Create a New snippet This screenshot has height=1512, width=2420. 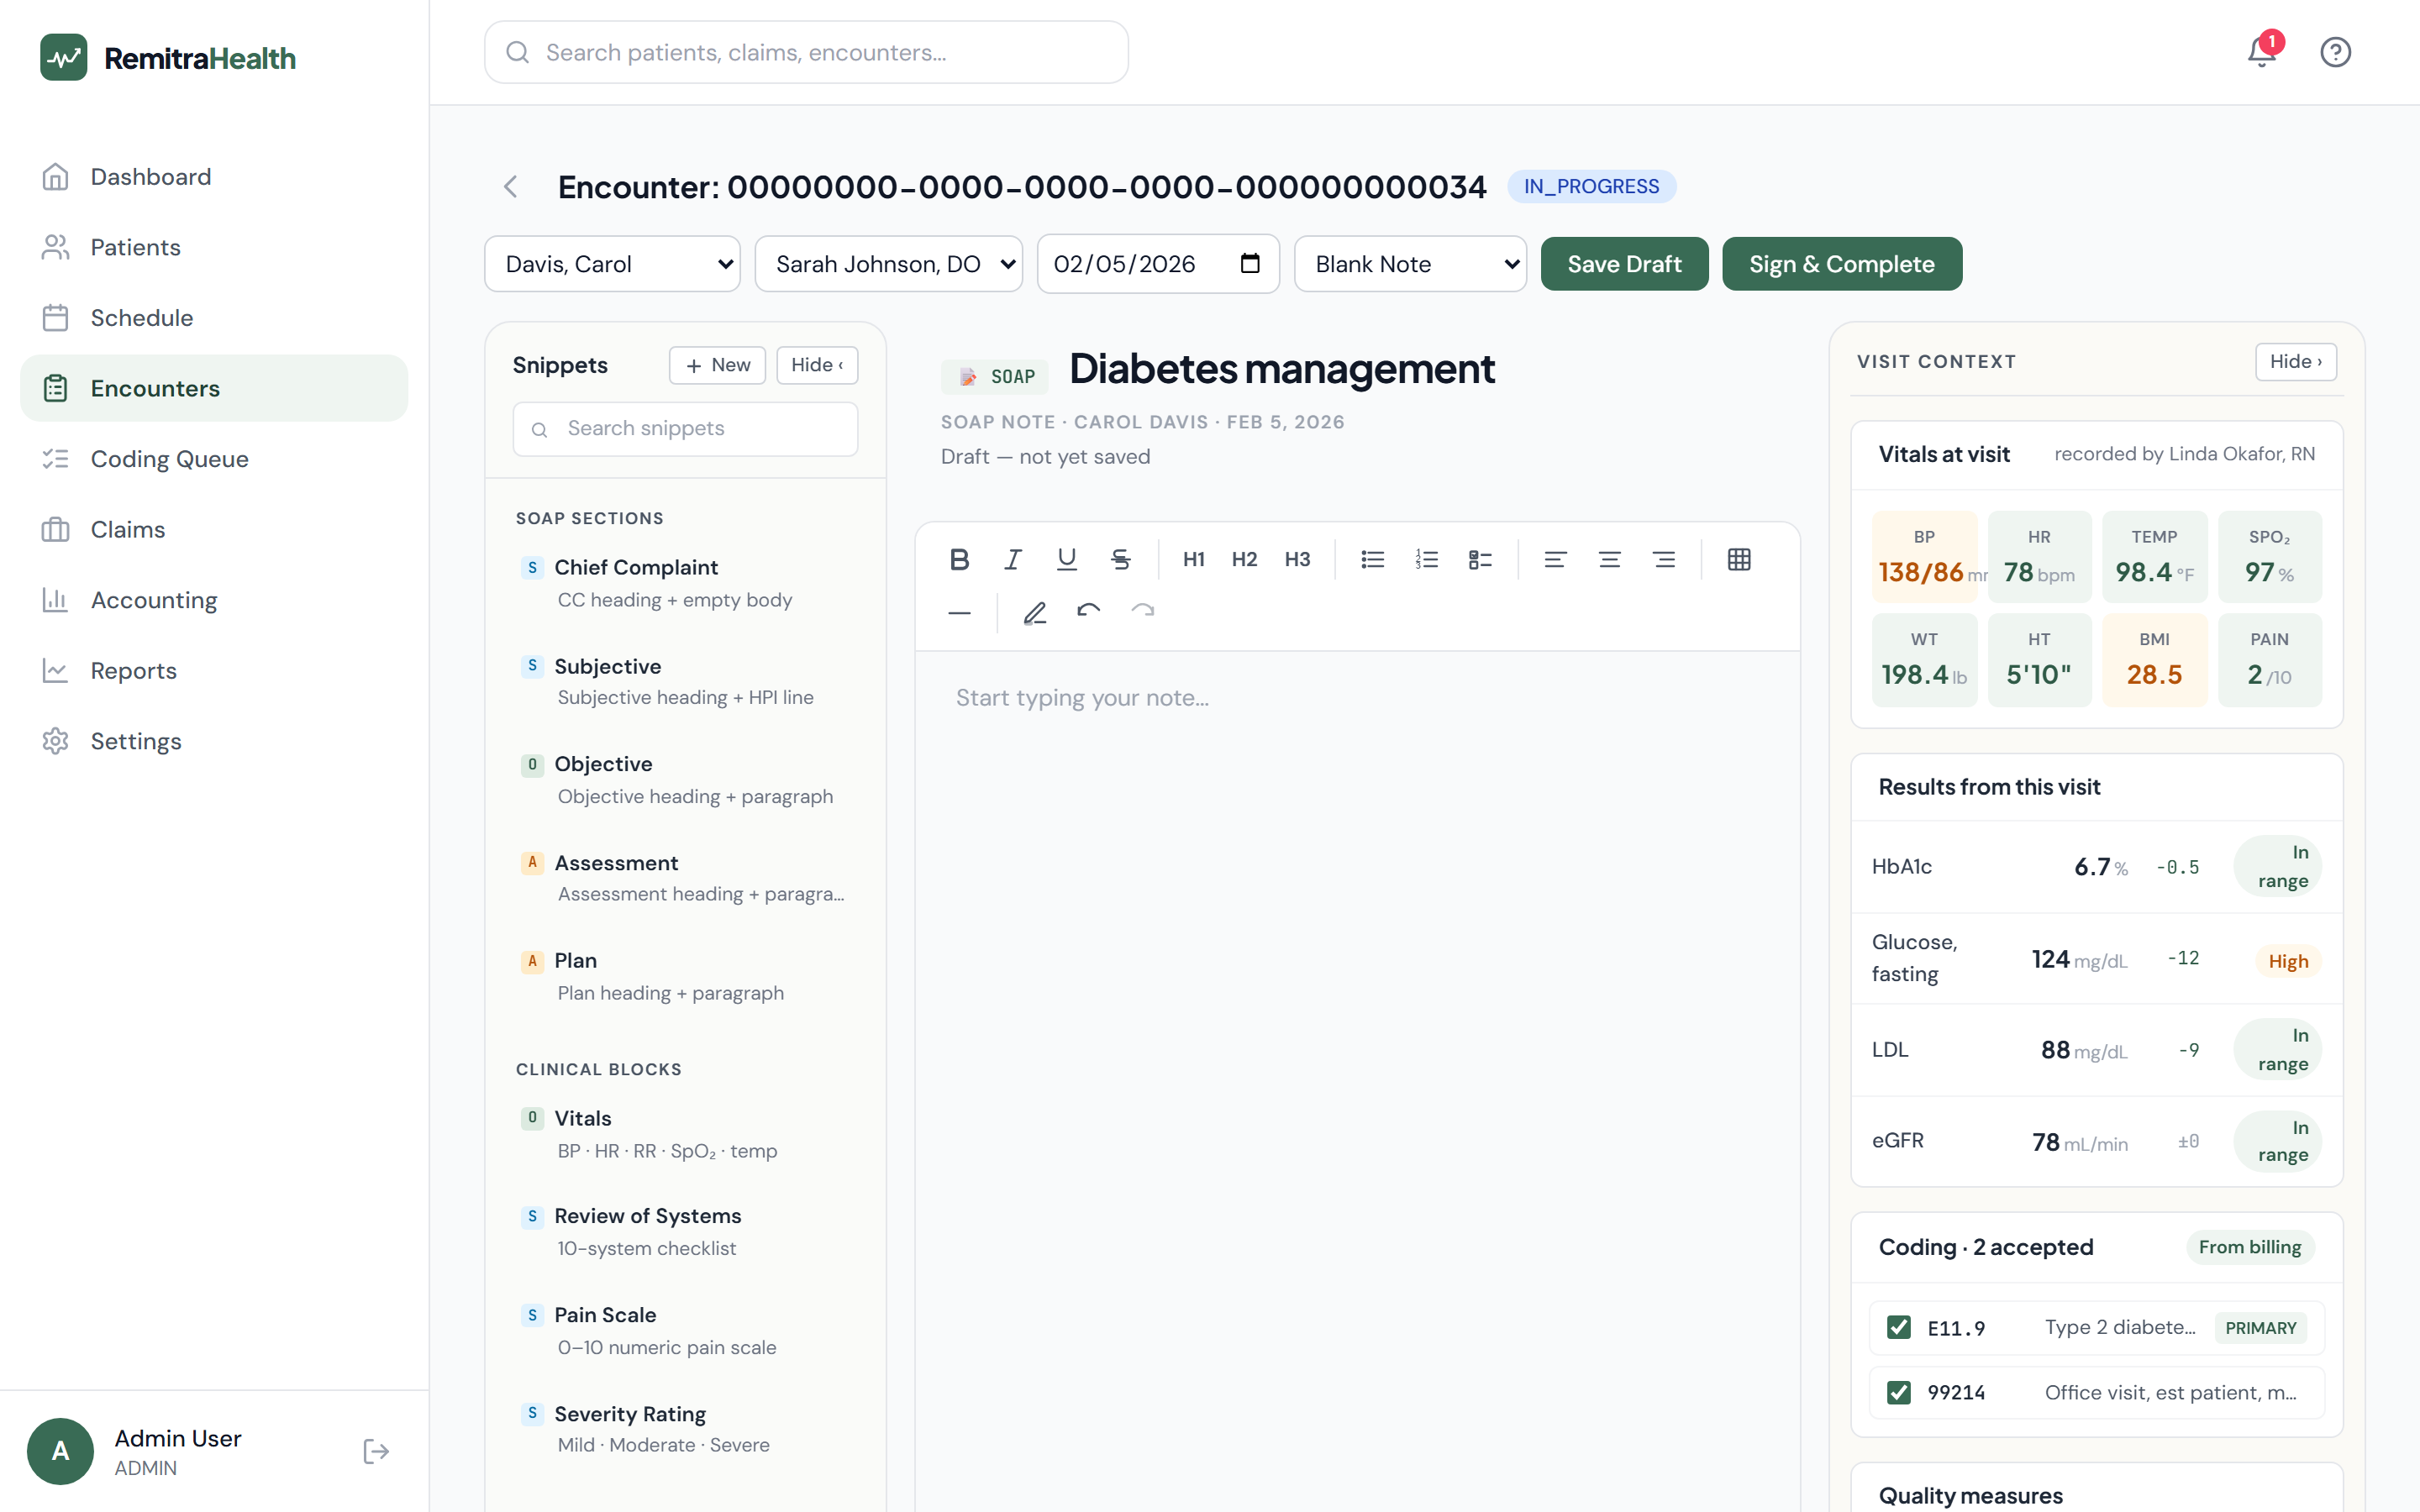pos(717,365)
